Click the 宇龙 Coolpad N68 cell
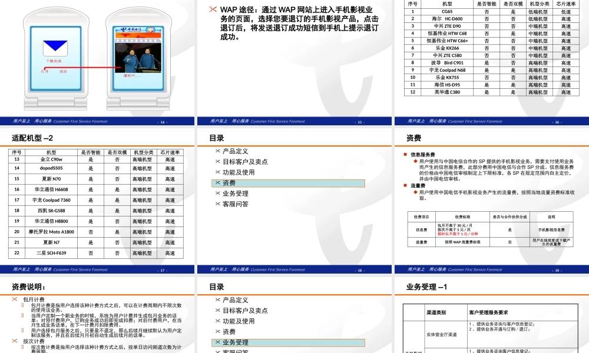Viewport: 589px width, 353px height. 447,70
